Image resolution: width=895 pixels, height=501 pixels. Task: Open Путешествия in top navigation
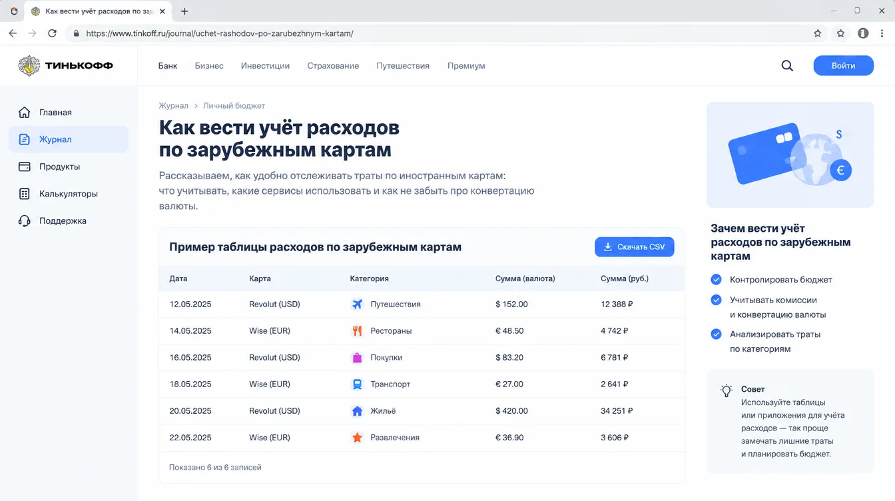[403, 66]
